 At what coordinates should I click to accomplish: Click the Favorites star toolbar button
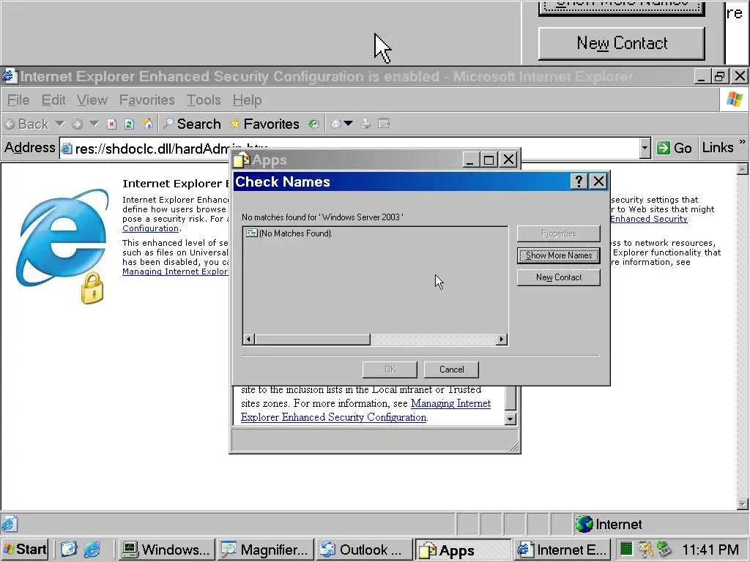click(x=264, y=124)
